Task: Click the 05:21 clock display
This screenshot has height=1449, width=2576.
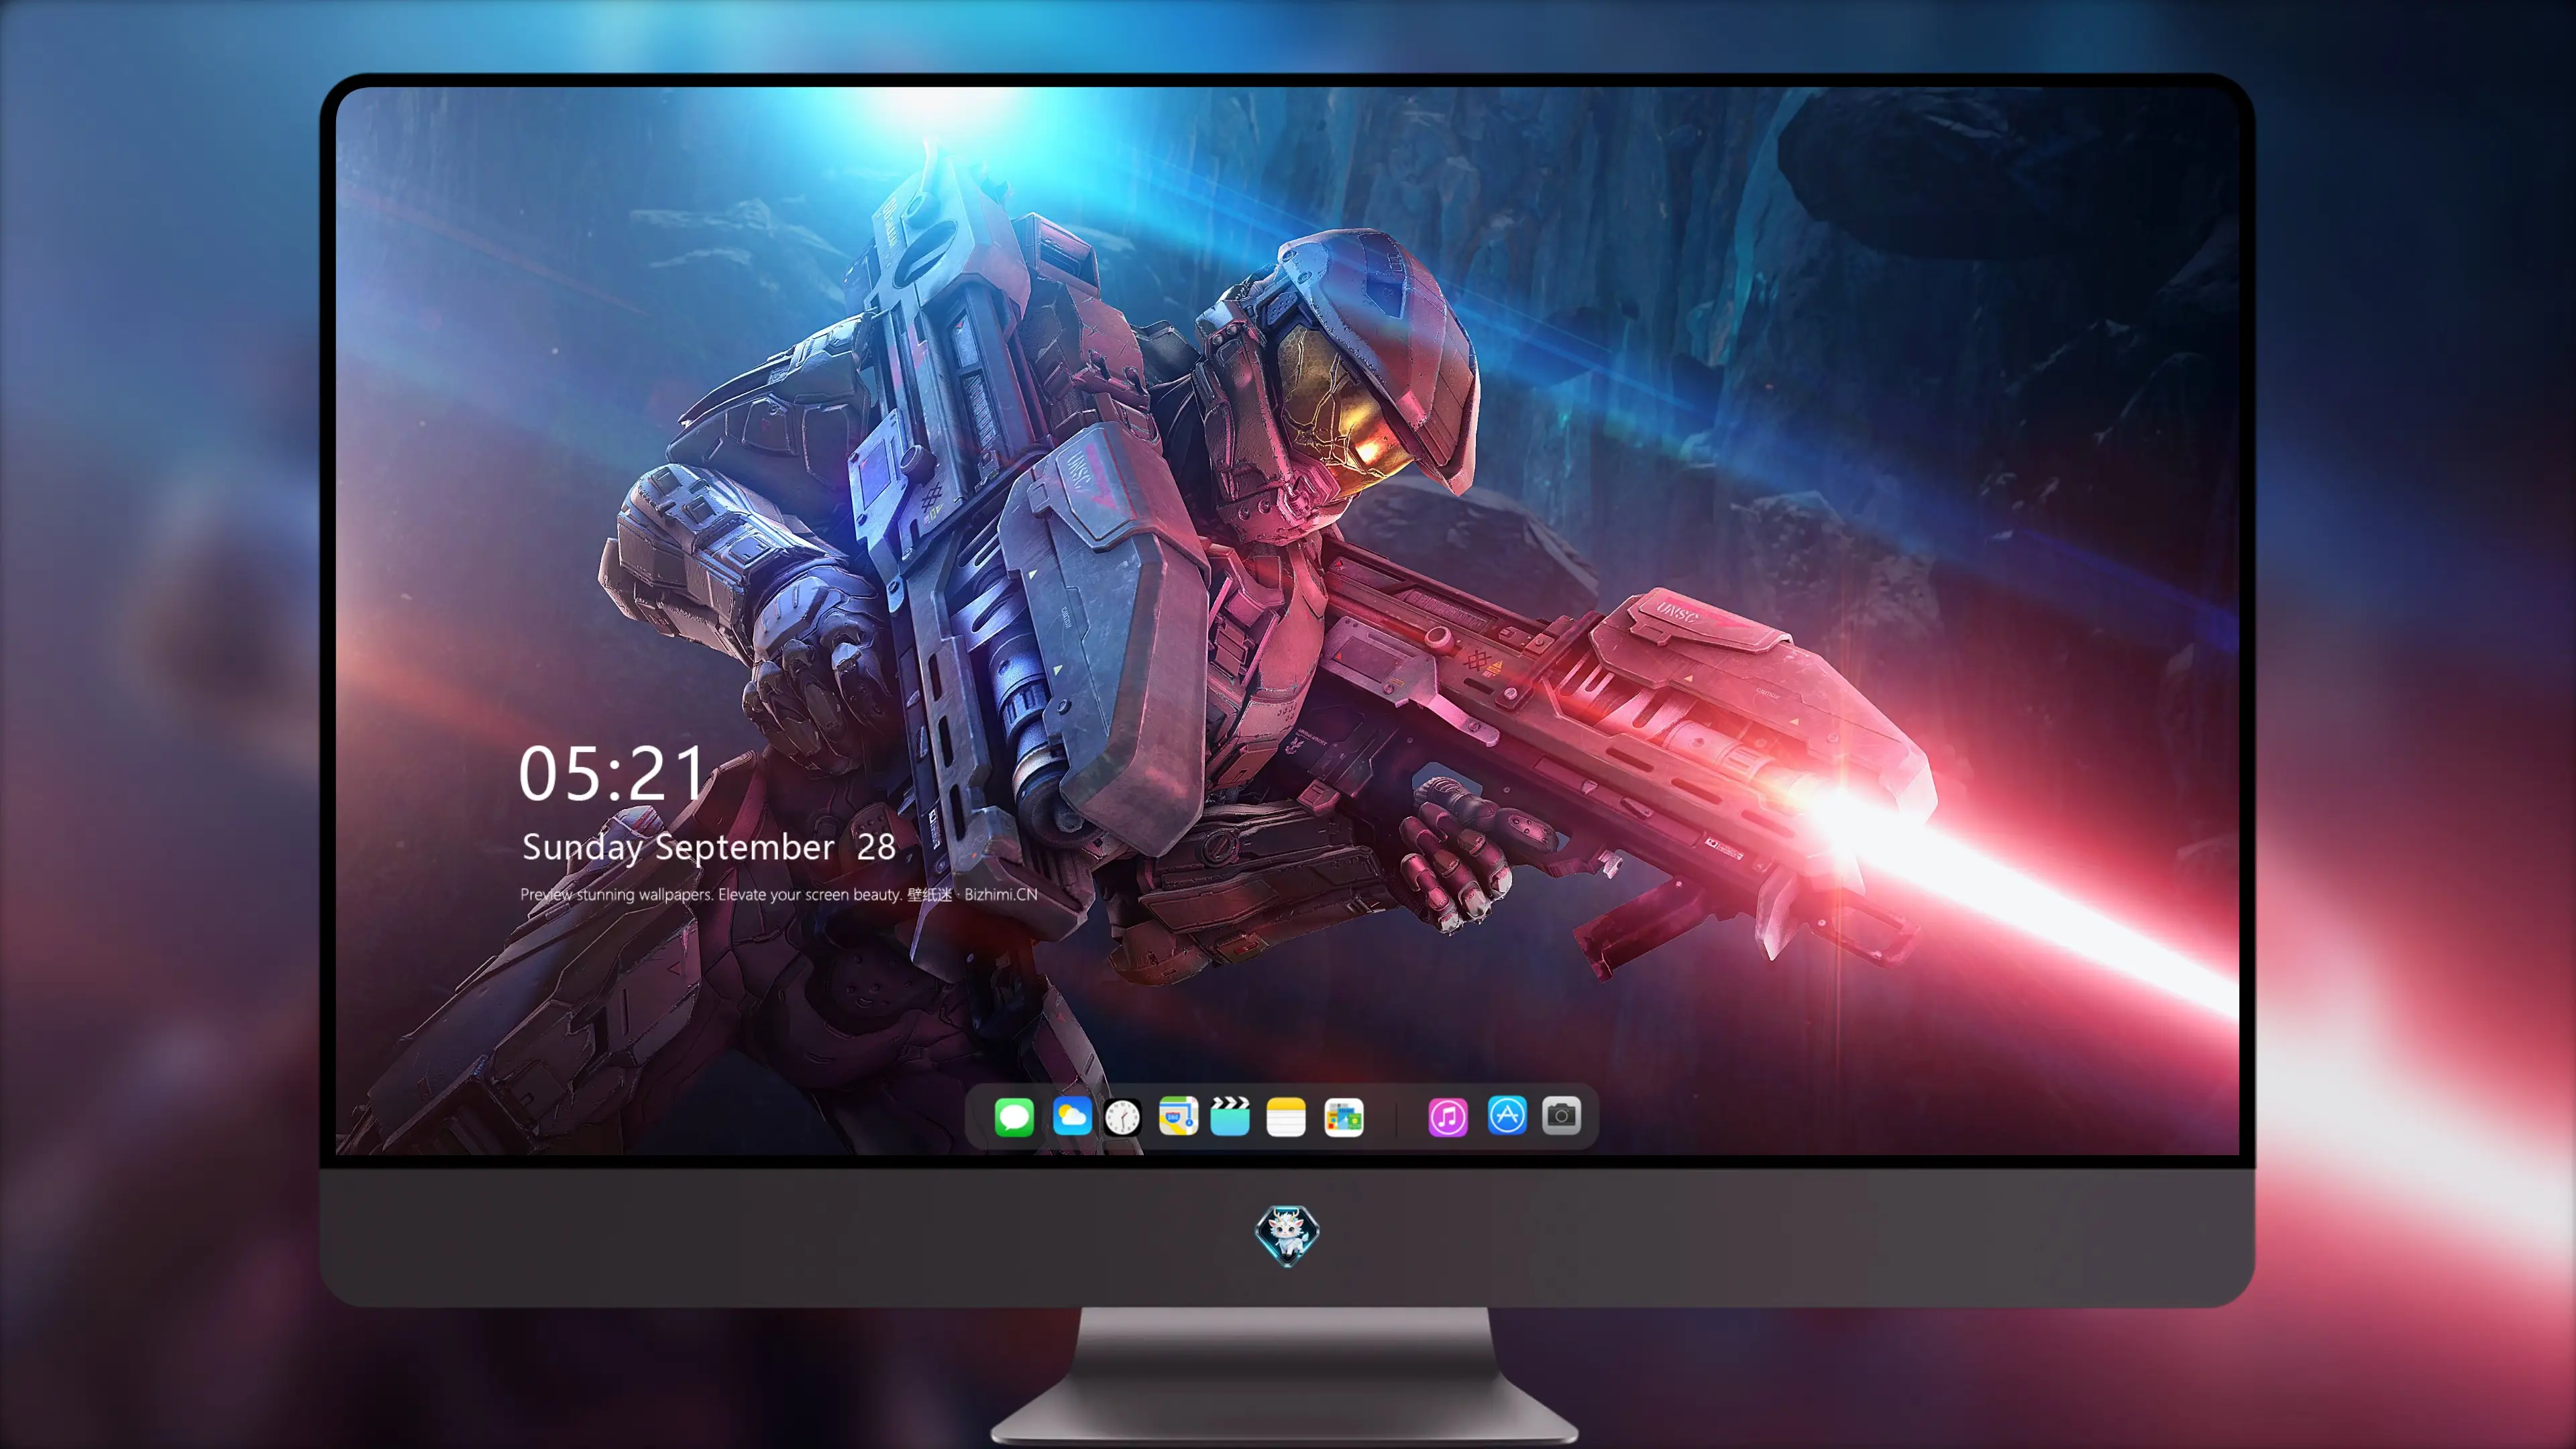Action: 612,773
